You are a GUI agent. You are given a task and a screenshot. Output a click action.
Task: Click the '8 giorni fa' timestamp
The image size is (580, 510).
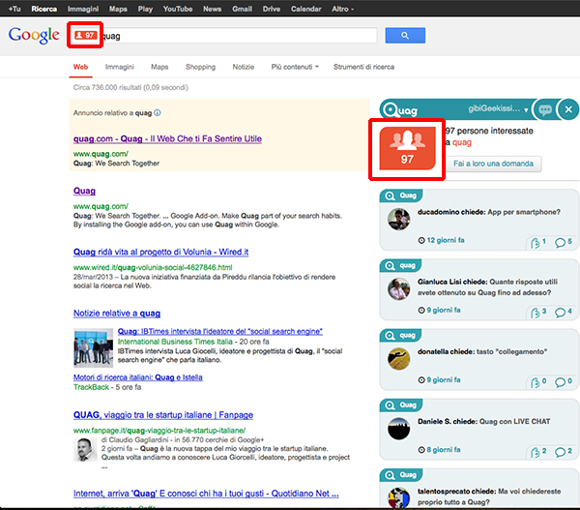(x=444, y=450)
